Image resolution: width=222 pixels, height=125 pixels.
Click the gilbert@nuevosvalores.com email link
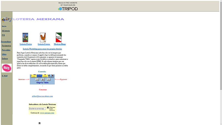[42, 96]
